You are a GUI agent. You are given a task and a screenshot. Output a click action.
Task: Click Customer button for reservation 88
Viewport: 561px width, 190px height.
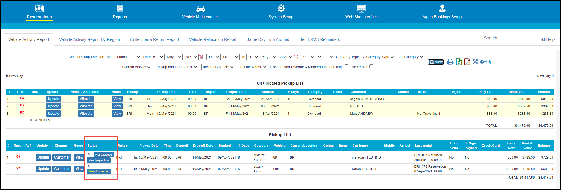(62, 157)
